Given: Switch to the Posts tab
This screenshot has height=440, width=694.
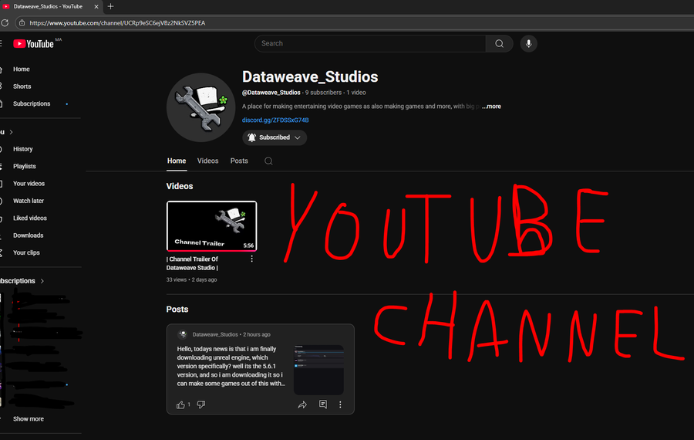Looking at the screenshot, I should coord(239,161).
